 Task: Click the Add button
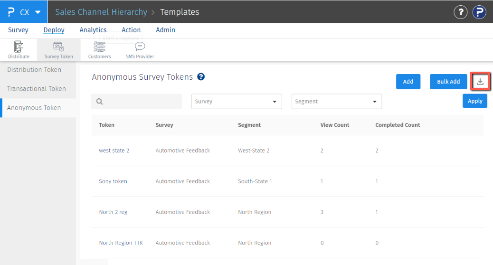tap(408, 82)
